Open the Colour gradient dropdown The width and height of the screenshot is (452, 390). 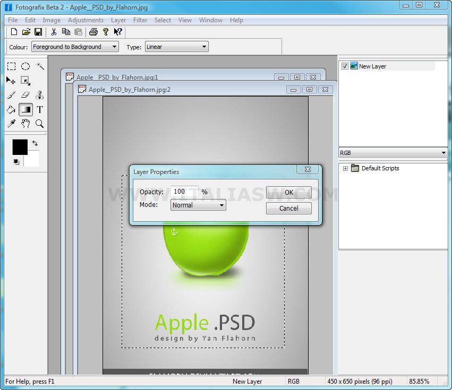click(x=75, y=47)
